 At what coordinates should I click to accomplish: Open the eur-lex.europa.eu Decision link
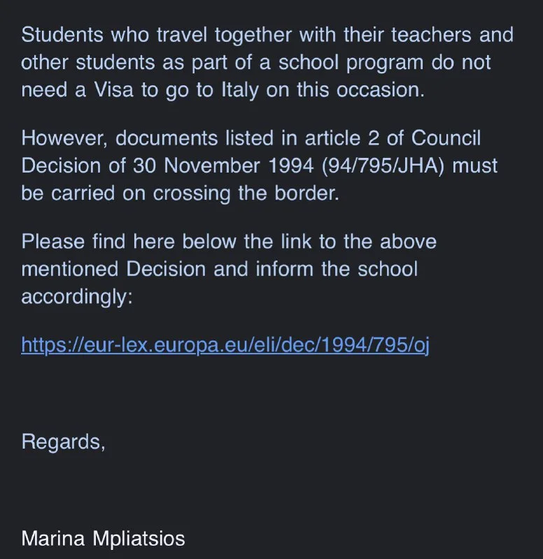point(225,344)
